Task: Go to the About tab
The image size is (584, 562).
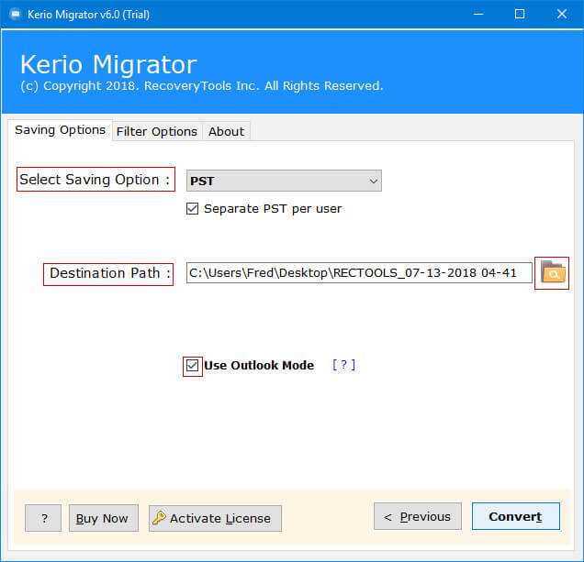Action: point(226,132)
